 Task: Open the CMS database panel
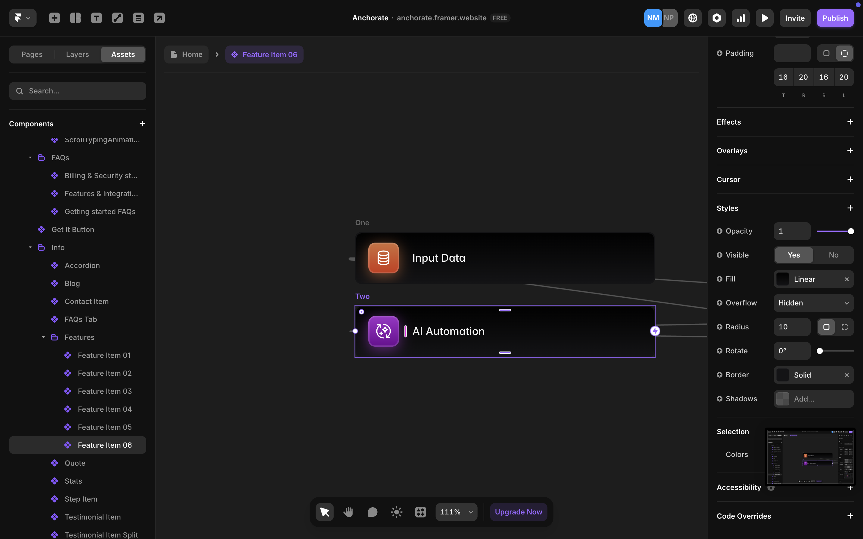(x=138, y=18)
